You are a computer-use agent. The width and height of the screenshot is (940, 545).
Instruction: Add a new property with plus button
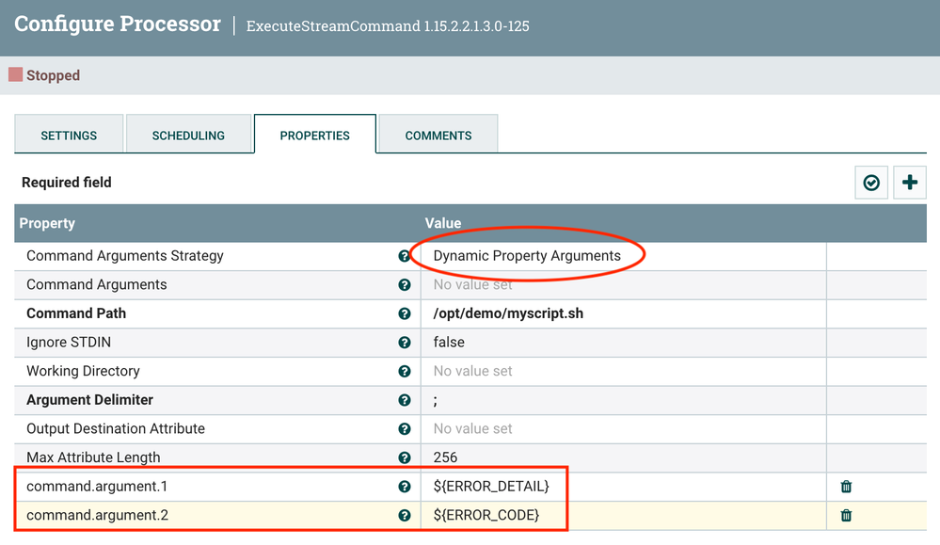(x=910, y=183)
